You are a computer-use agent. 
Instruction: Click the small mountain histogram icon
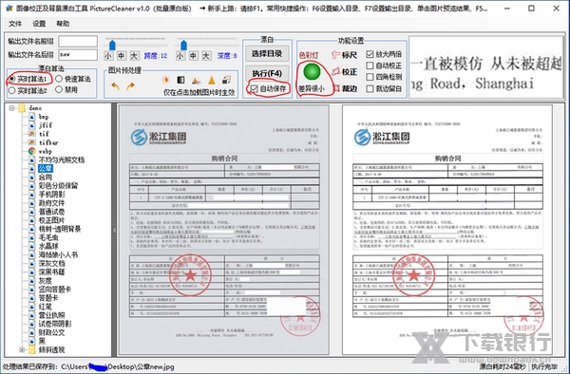196,81
